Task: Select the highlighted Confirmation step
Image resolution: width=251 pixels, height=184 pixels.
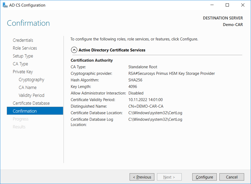Action: [25, 111]
